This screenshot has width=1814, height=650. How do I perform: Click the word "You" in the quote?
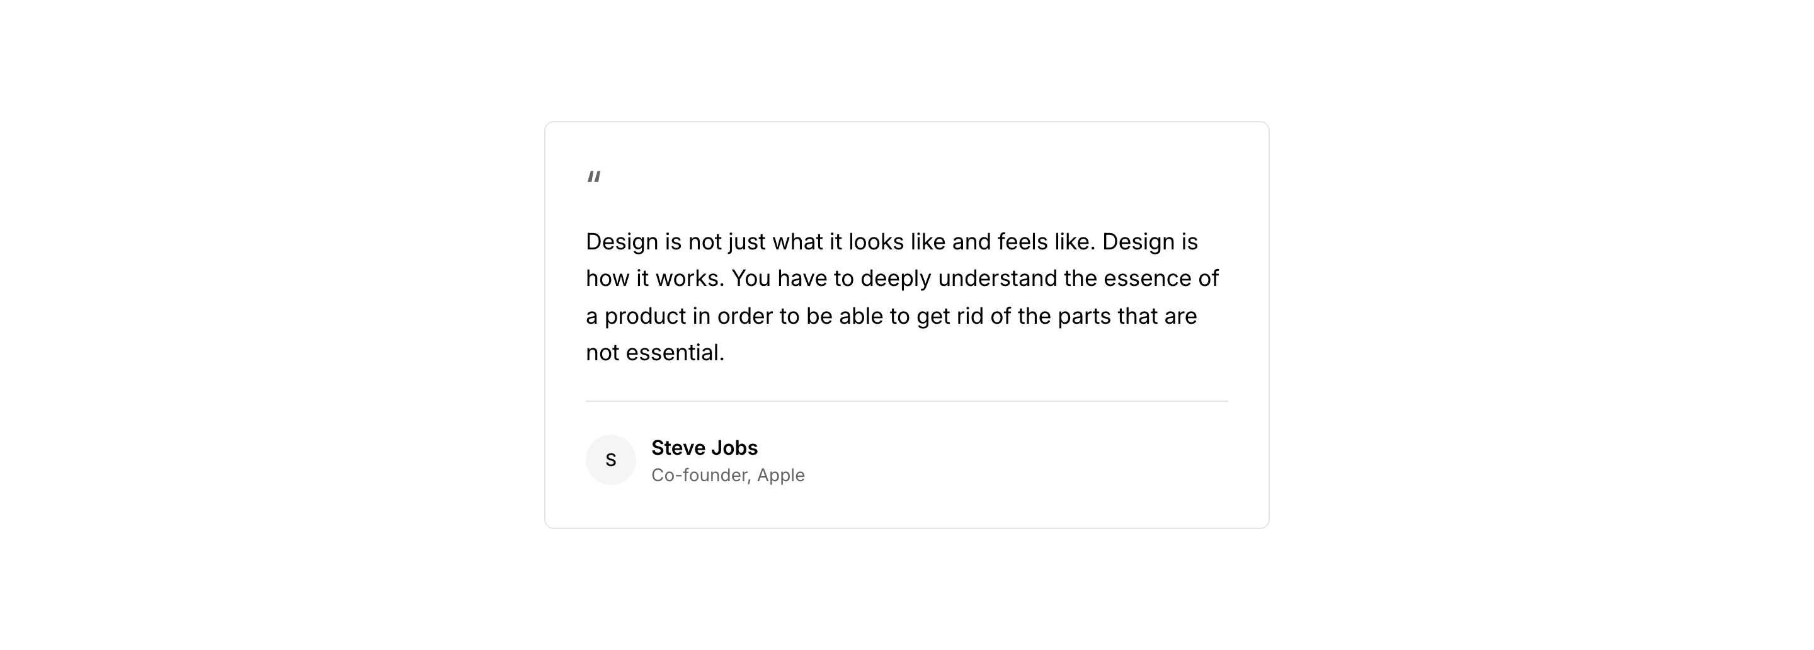pos(751,279)
